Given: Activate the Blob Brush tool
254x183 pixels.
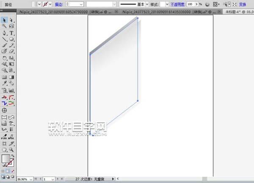Looking at the screenshot, I should (4, 51).
